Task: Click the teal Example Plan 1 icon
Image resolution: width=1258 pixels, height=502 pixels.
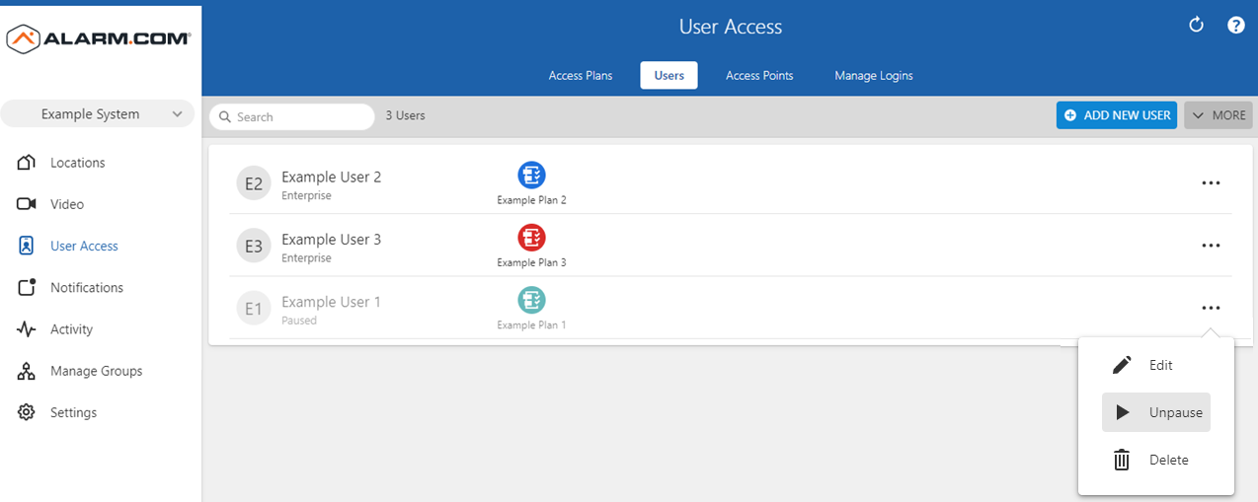Action: (531, 300)
